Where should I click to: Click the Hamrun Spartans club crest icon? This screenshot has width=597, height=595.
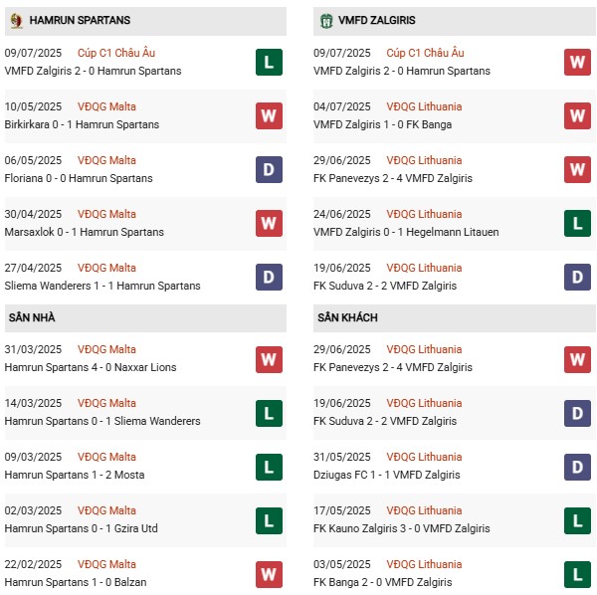click(15, 20)
